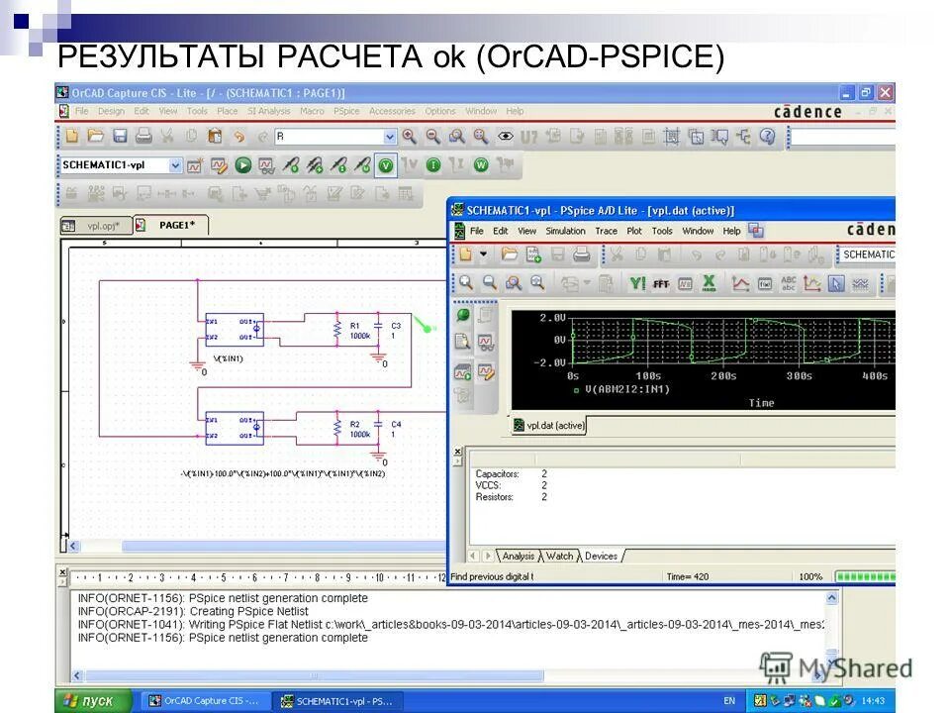Select resistor R1 in the schematic
This screenshot has width=950, height=713.
click(338, 331)
